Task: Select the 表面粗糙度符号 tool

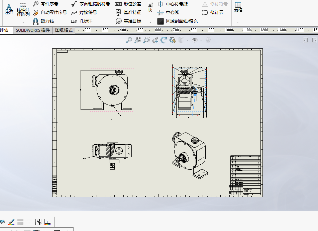Action: point(91,4)
